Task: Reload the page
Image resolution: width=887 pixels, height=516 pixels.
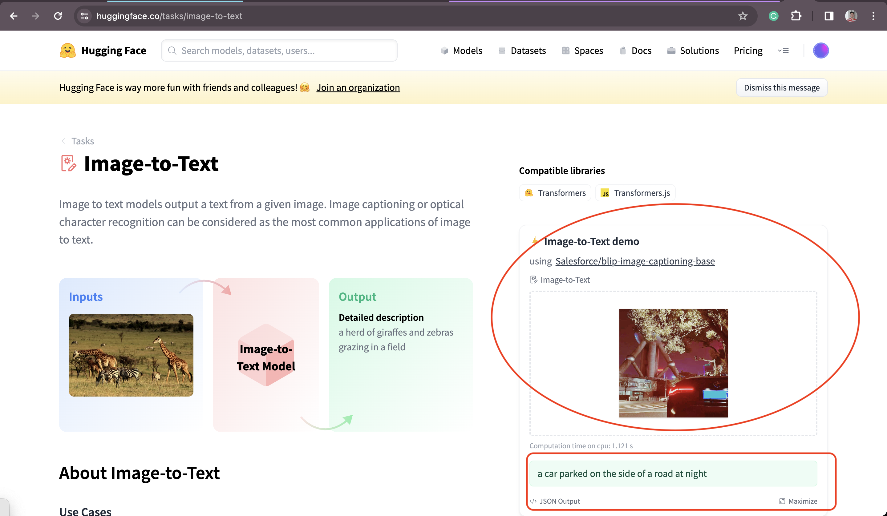Action: click(58, 16)
